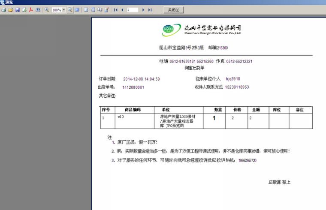326x210 pixels.
Task: Click the 其它备注 label
Action: 107,96
